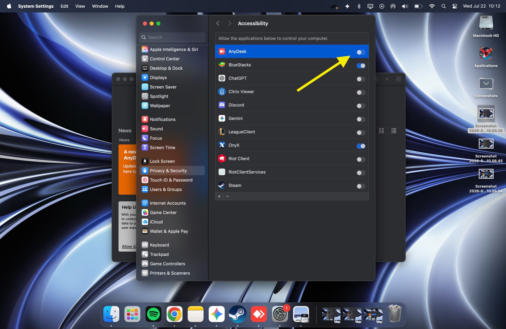Select the Steam icon in app list

click(x=222, y=185)
